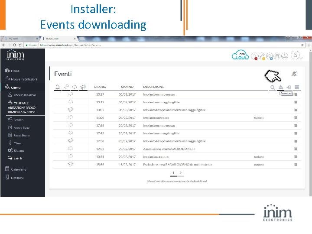Click the inim logo in the sidebar
The height and width of the screenshot is (234, 312).
[x=16, y=55]
